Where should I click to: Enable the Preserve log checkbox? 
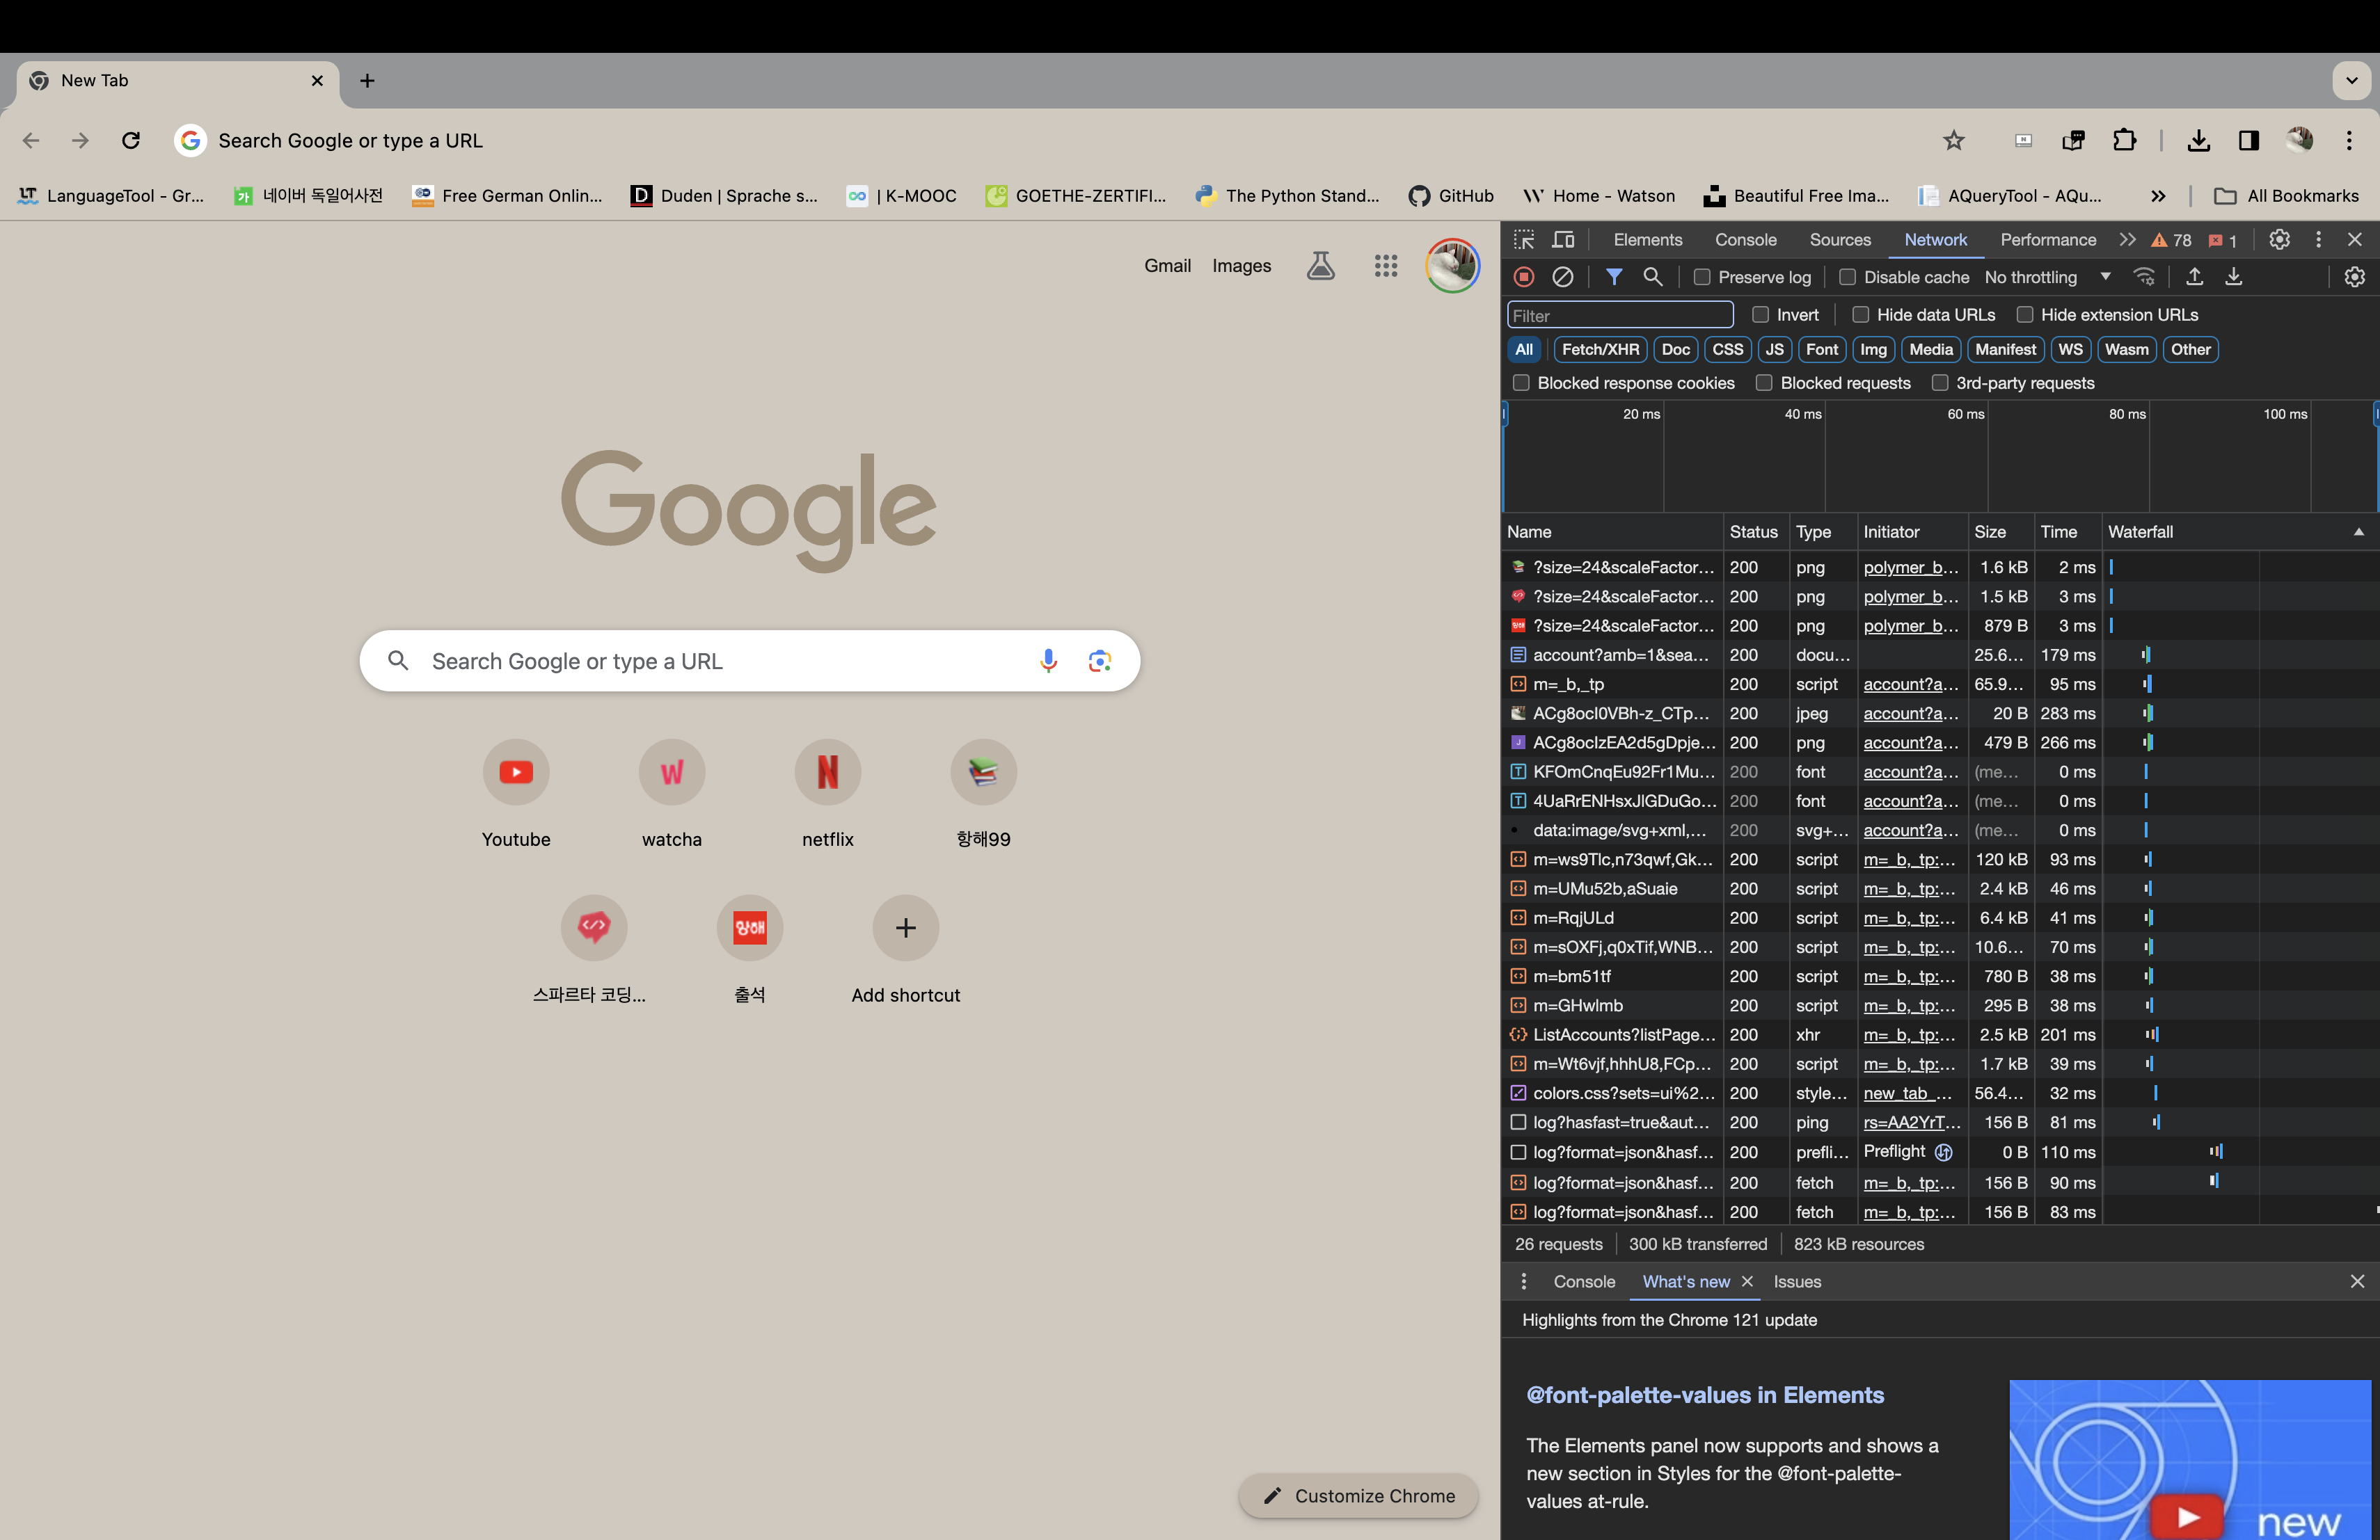[1702, 278]
